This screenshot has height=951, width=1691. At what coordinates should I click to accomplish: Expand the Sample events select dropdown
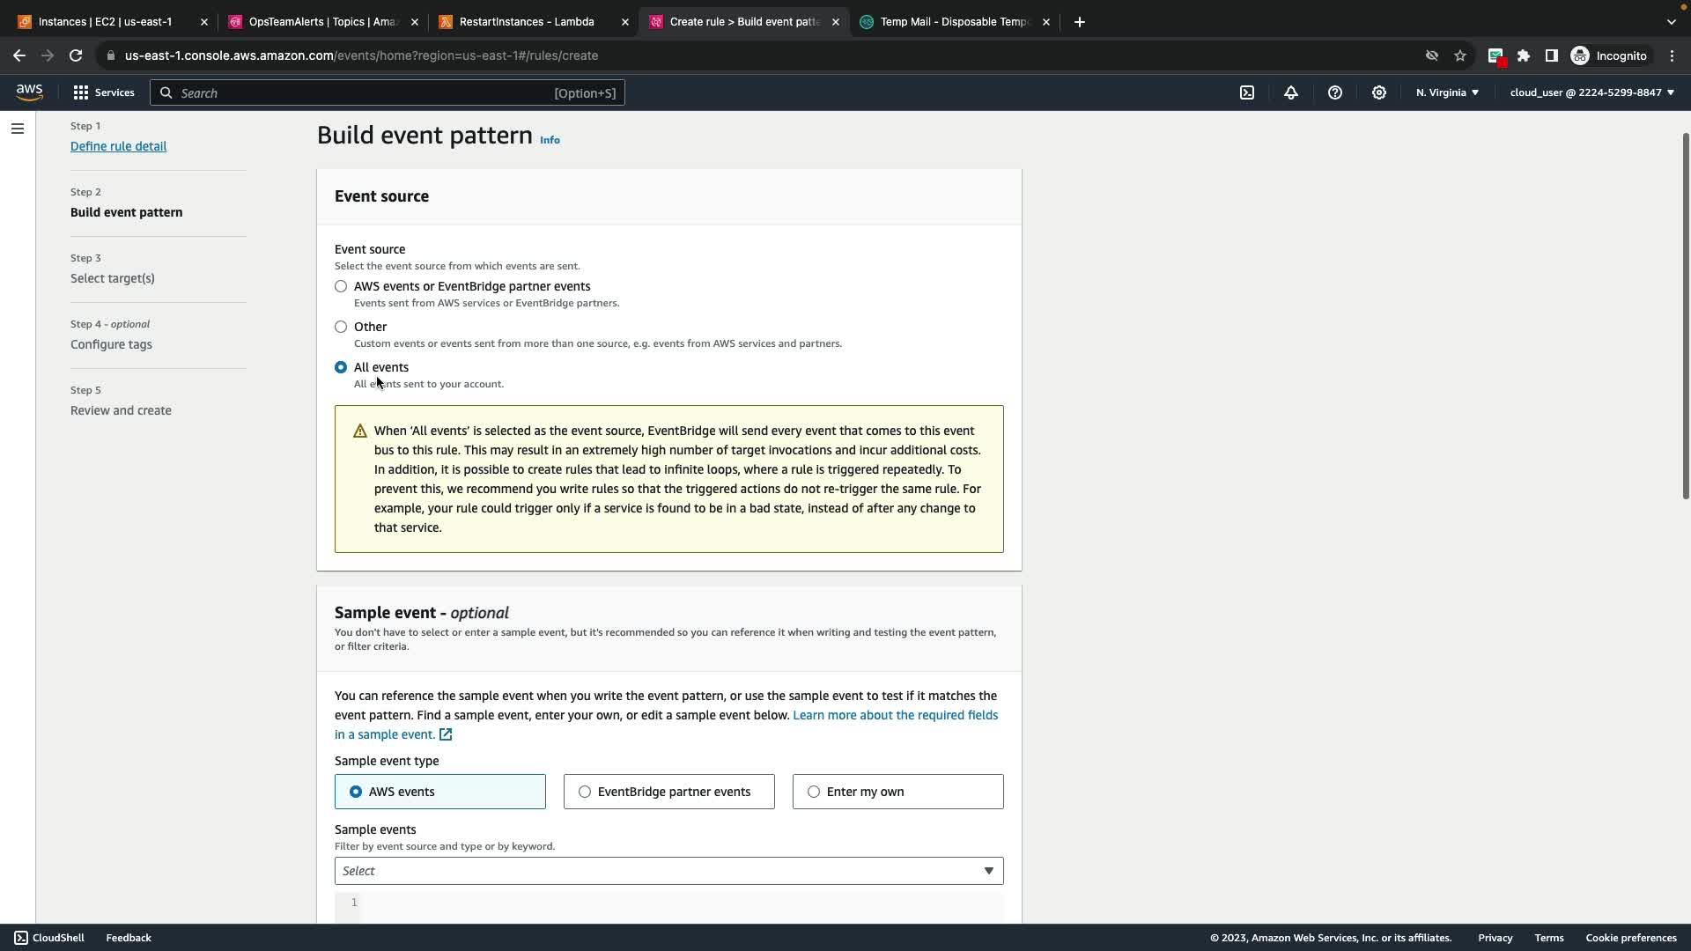(668, 871)
